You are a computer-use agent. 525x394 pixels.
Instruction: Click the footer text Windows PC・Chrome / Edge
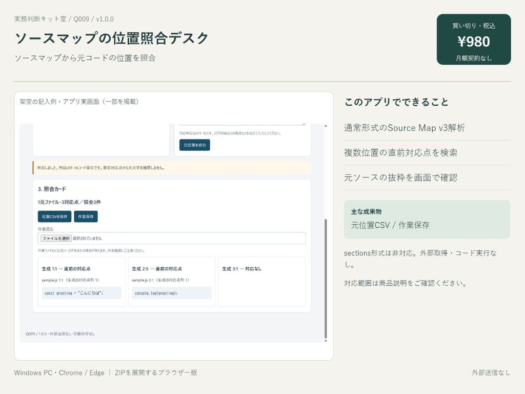59,372
